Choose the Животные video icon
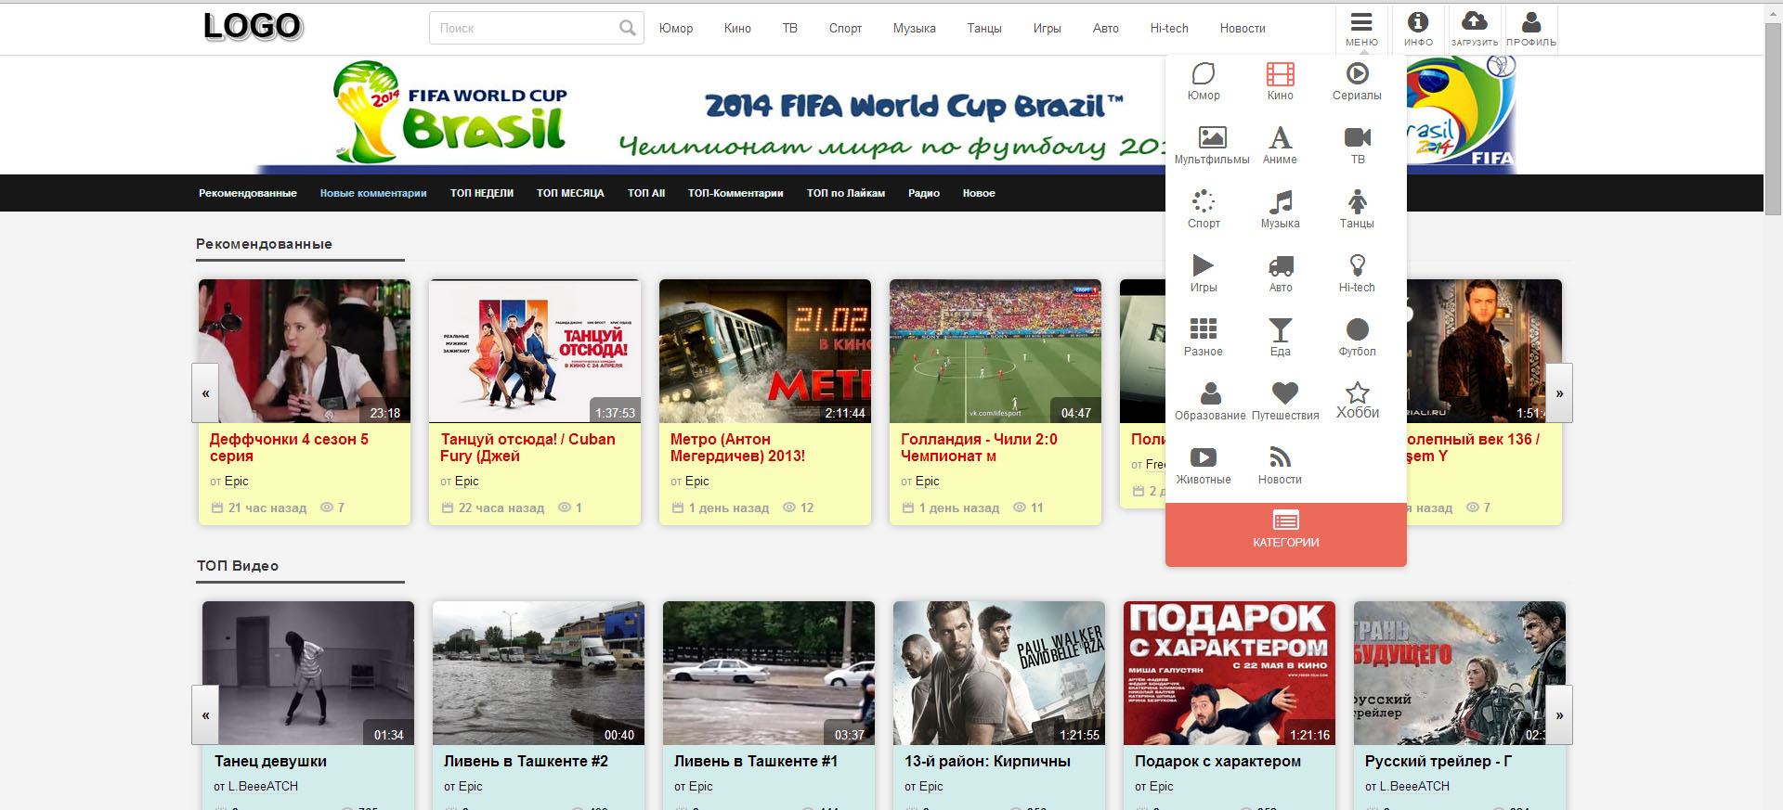The image size is (1783, 810). click(1204, 457)
